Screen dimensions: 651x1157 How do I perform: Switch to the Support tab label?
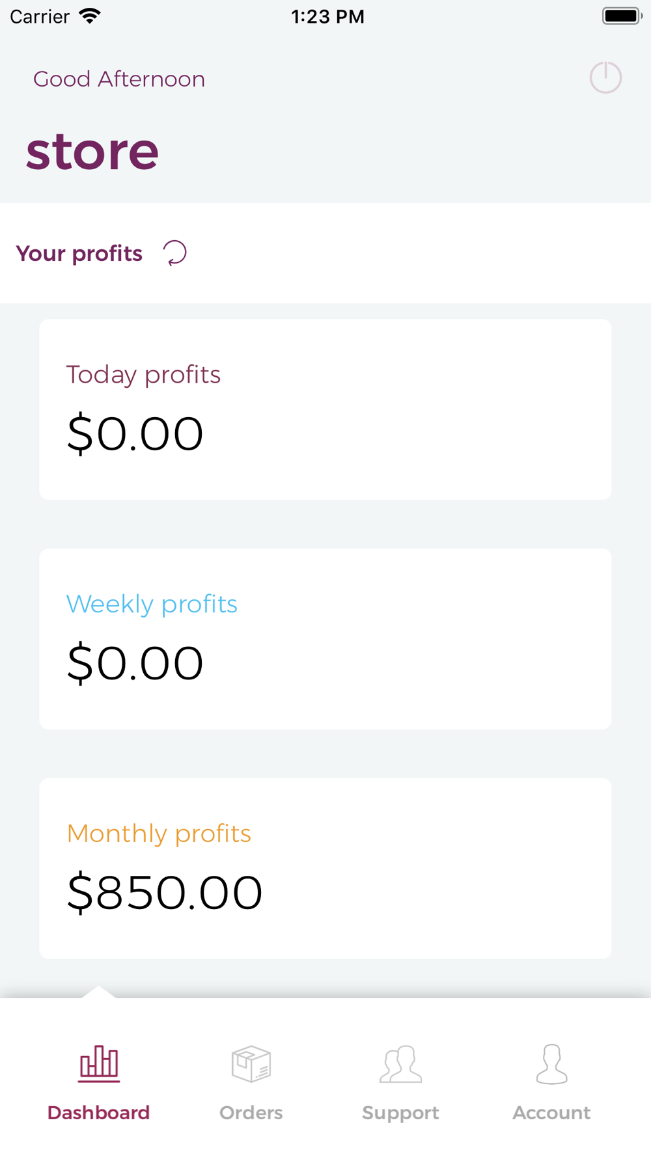coord(400,1113)
